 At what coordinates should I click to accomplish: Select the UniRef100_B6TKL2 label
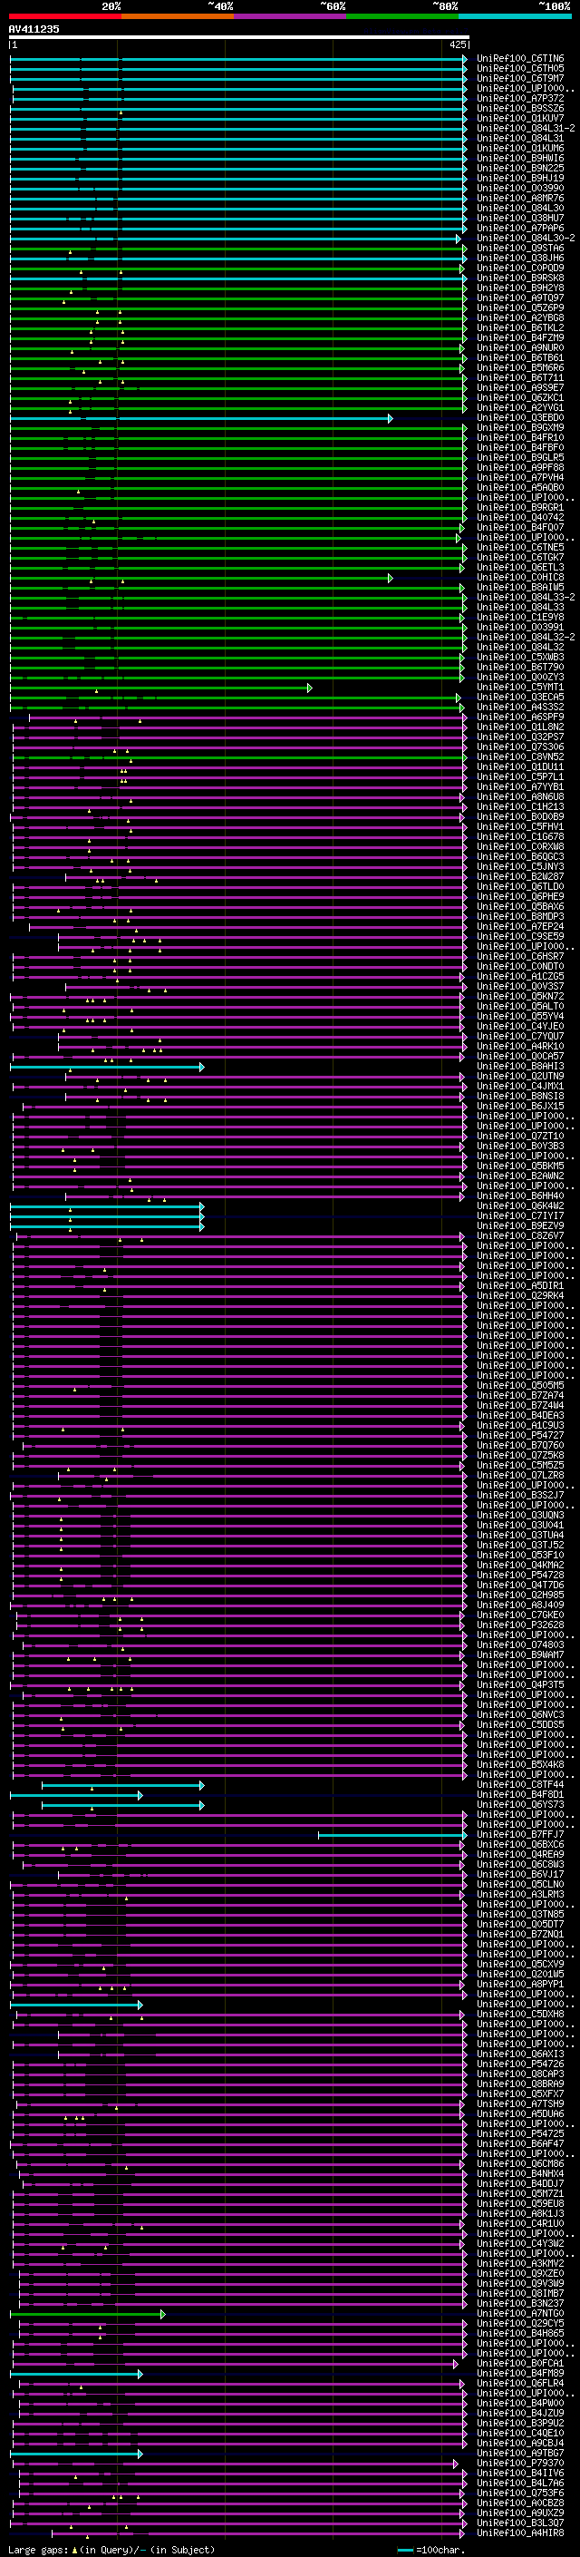coord(520,327)
